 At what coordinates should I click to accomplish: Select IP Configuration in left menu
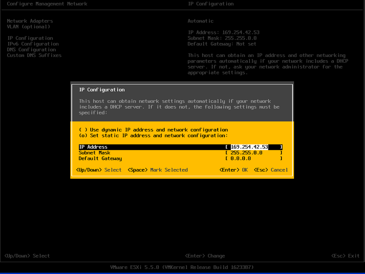(x=30, y=38)
